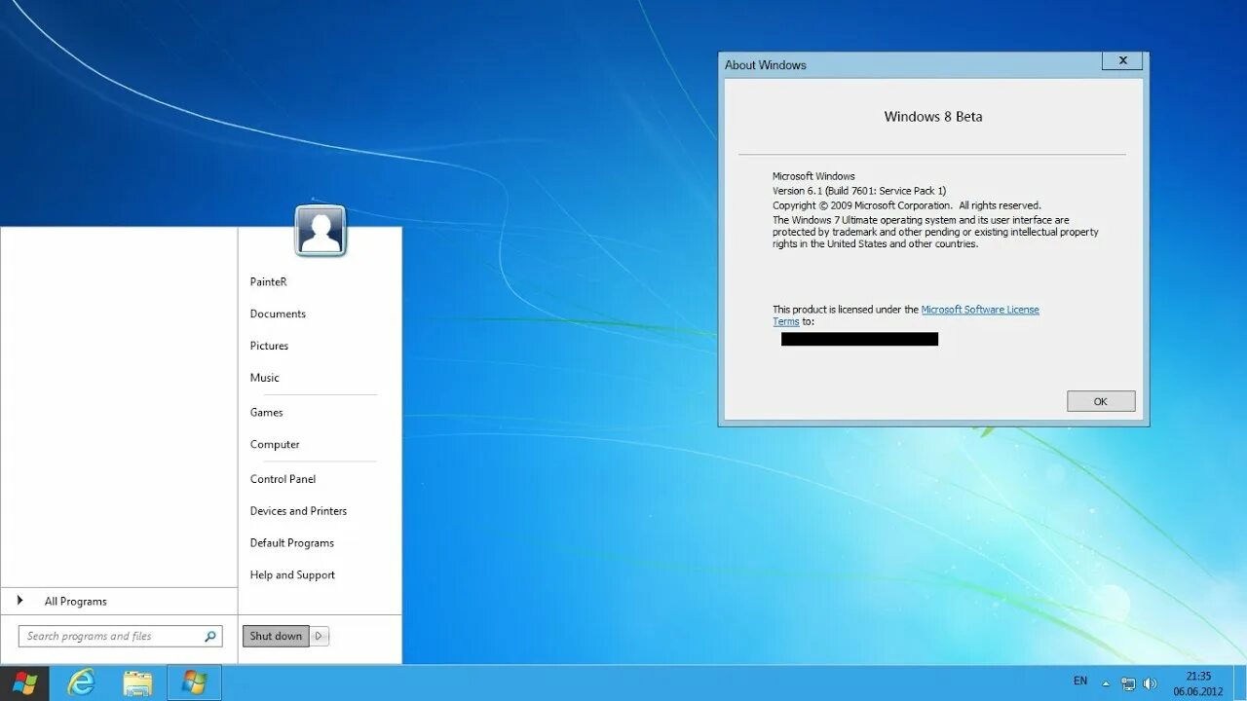Click the 'Microsoft Windows' text line

[x=813, y=176]
